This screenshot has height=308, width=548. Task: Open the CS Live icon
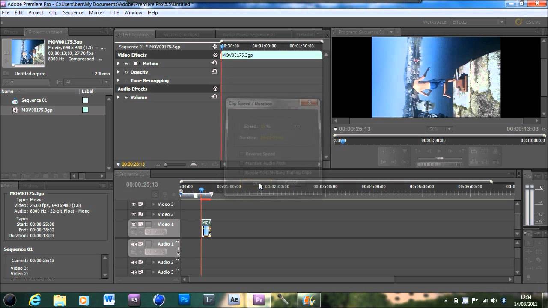coord(519,22)
